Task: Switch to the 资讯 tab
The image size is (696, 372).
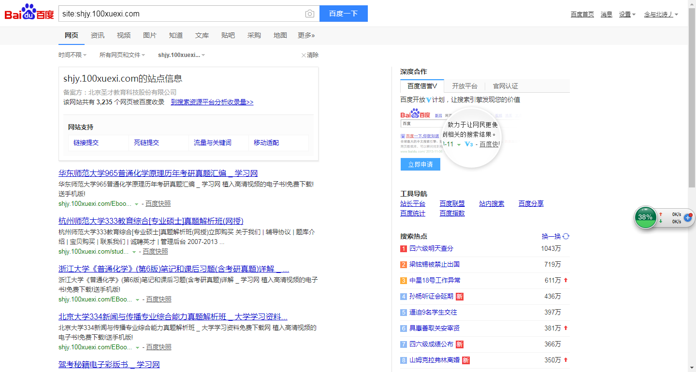Action: (98, 35)
